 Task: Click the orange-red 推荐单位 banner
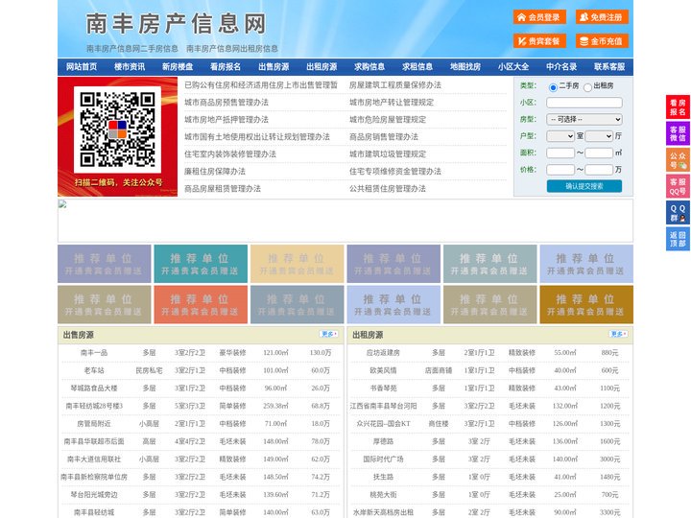(x=201, y=304)
